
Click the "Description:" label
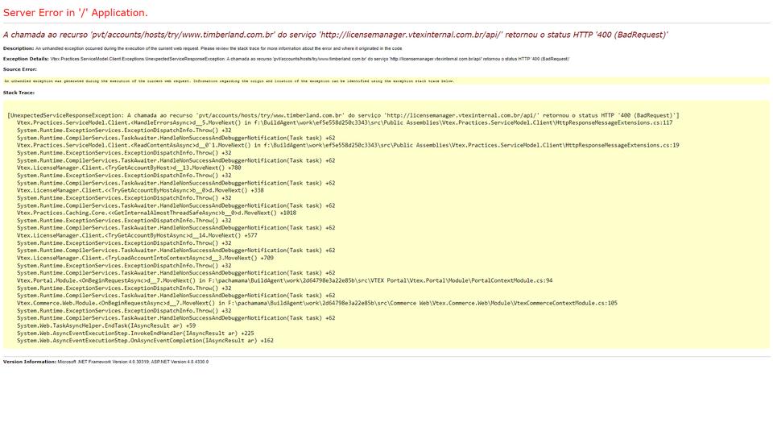[19, 48]
